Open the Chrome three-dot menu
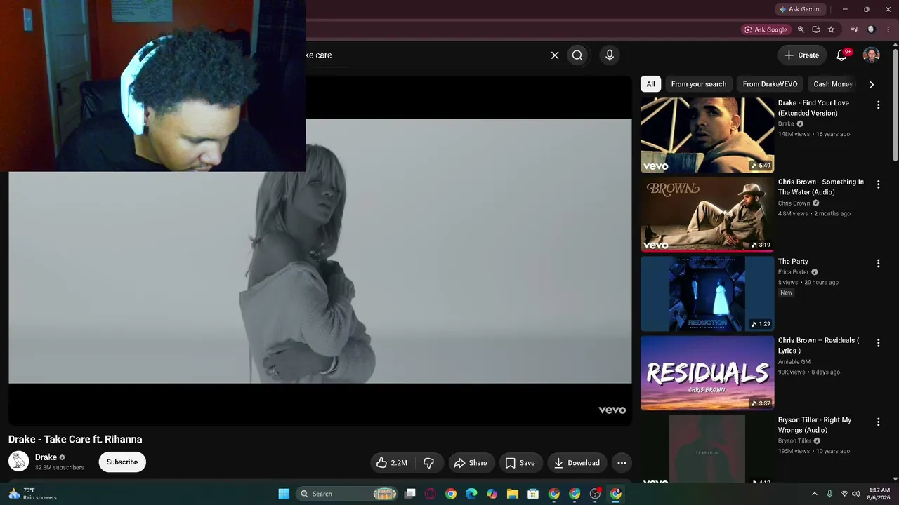899x505 pixels. [x=888, y=29]
